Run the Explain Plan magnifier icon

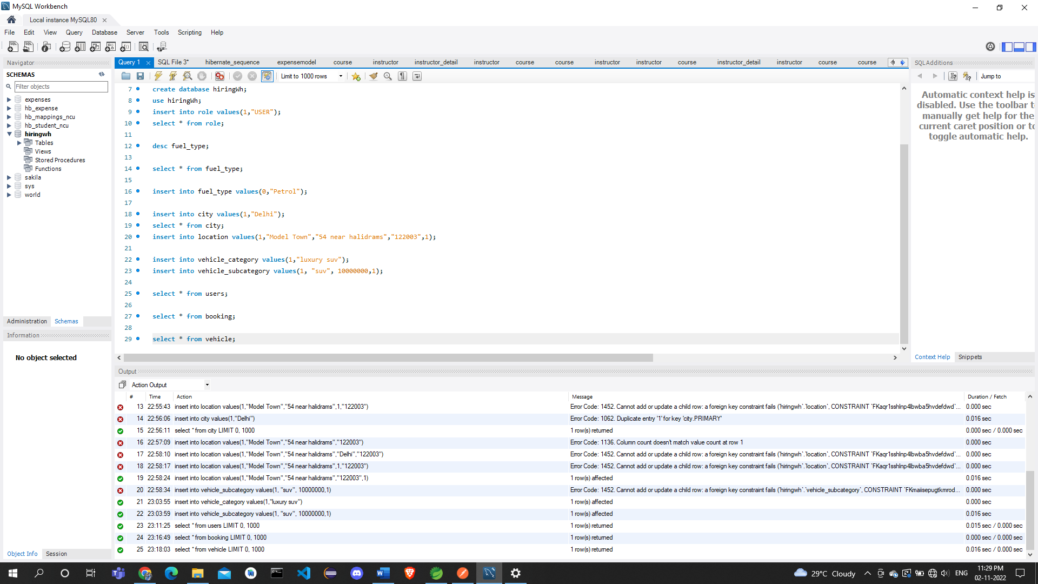click(187, 76)
